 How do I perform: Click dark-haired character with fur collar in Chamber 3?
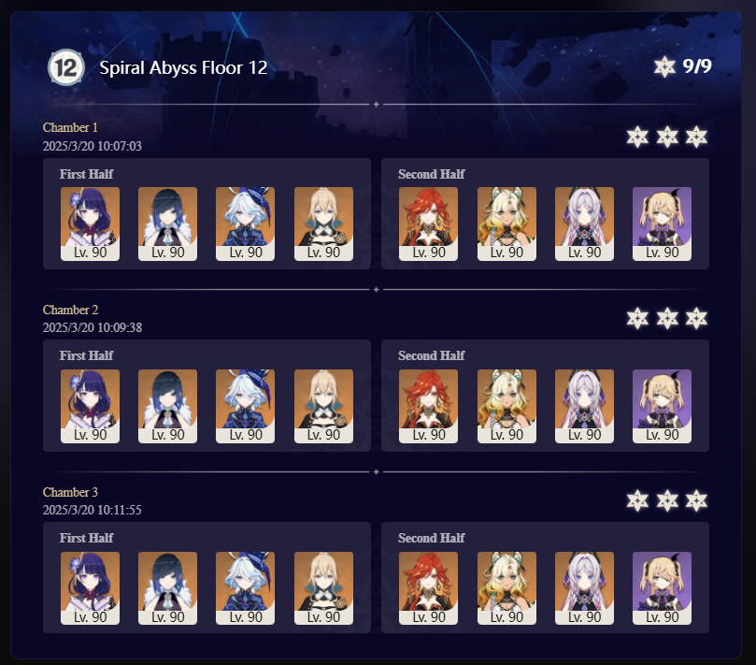pyautogui.click(x=168, y=588)
